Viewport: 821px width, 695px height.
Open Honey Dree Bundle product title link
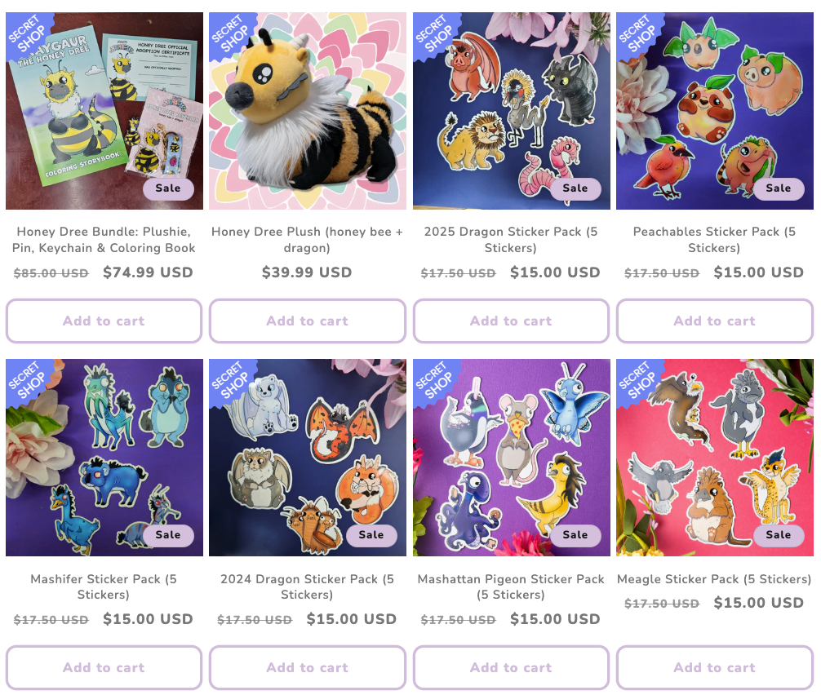pos(104,240)
